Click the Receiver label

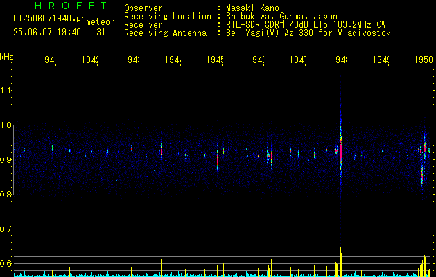(x=143, y=25)
